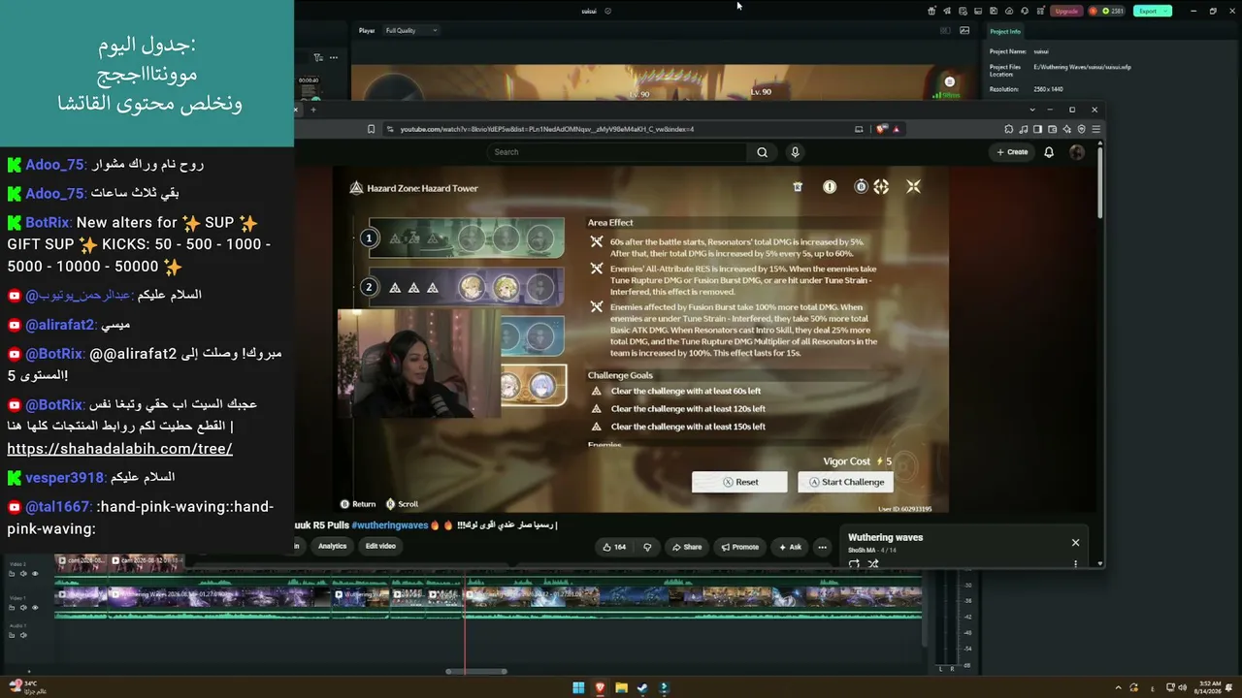Expand the Export button dropdown arrow
Screen dimensions: 1242x698
pyautogui.click(x=1165, y=11)
